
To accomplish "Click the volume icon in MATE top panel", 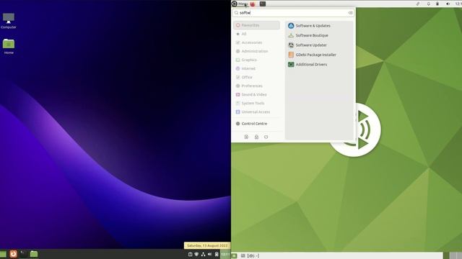I will coord(448,4).
